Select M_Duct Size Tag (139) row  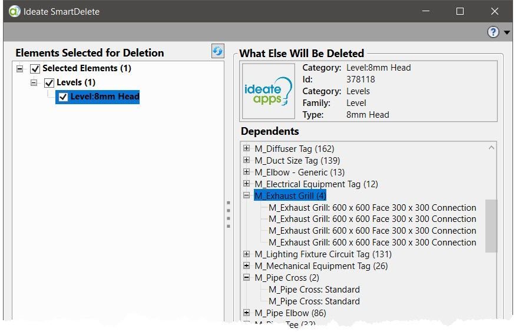297,161
